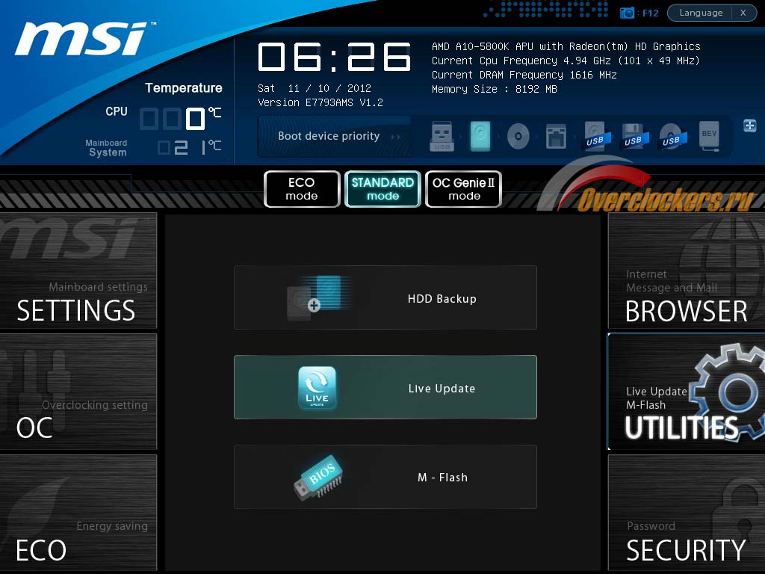Open the SETTINGS mainboard panel
Viewport: 765px width, 574px height.
coord(78,271)
